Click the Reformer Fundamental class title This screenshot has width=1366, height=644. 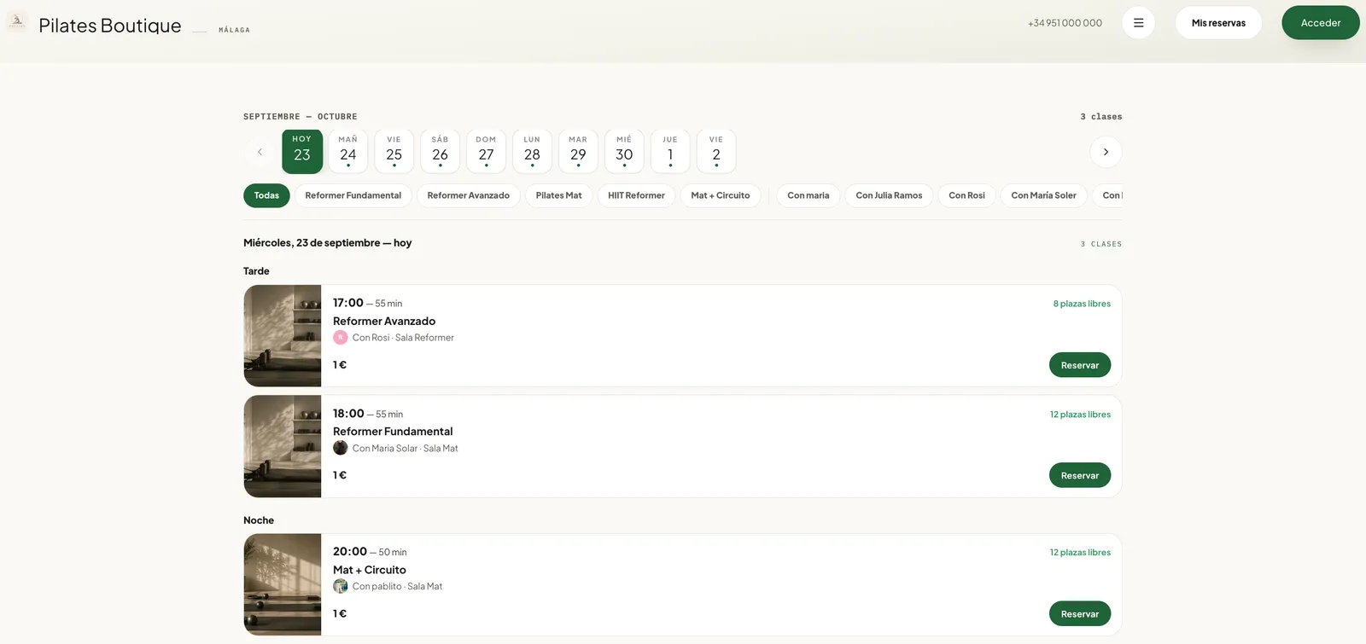pyautogui.click(x=393, y=432)
